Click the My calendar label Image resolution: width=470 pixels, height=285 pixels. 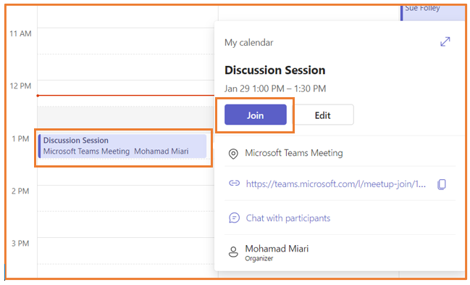pos(249,43)
